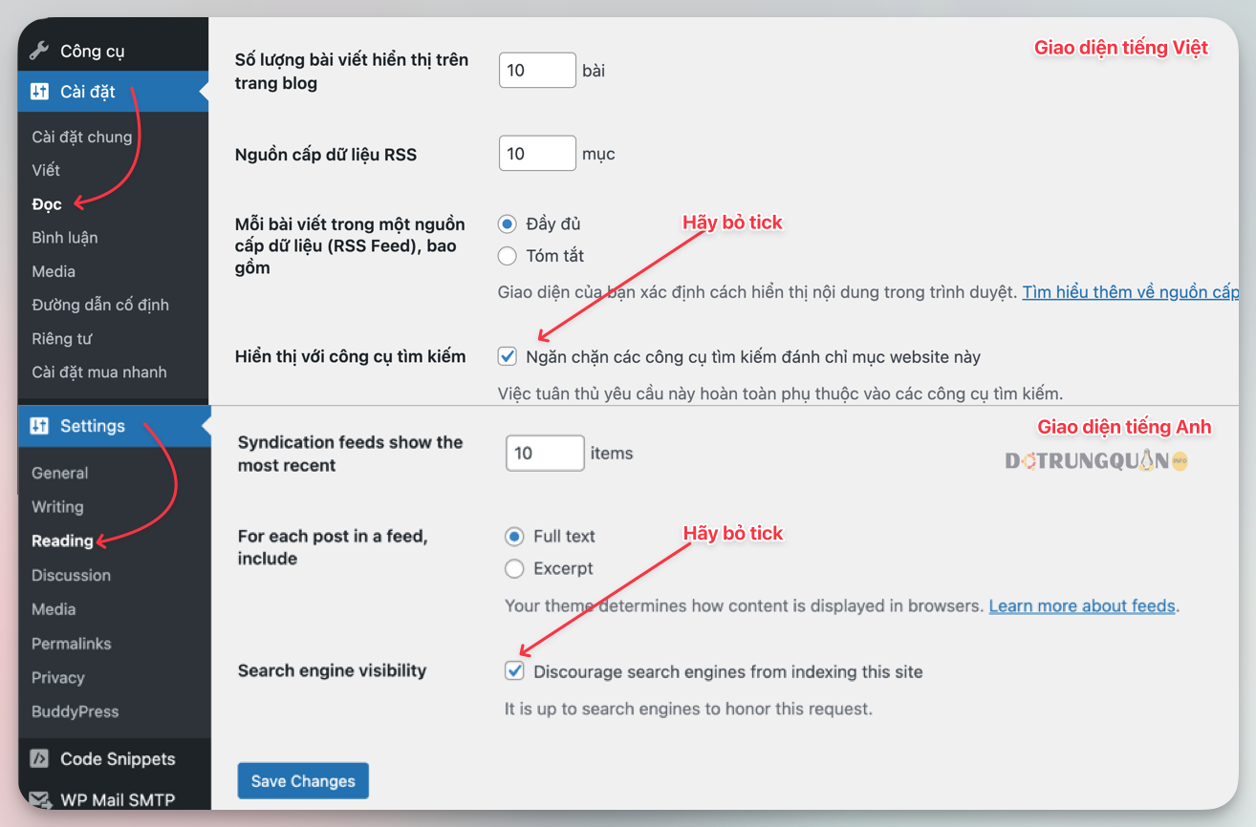Click the sliders icon next to Settings
This screenshot has width=1256, height=827.
pyautogui.click(x=39, y=426)
